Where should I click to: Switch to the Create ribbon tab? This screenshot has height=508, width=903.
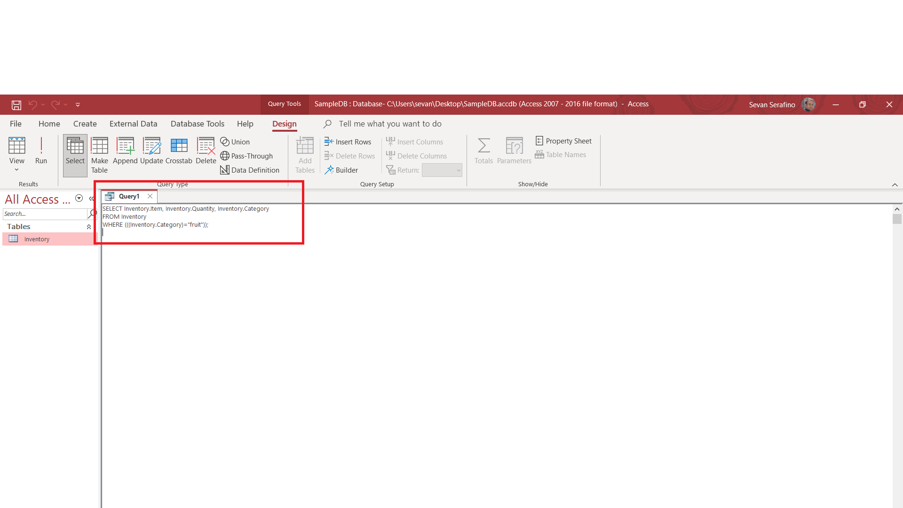click(85, 124)
